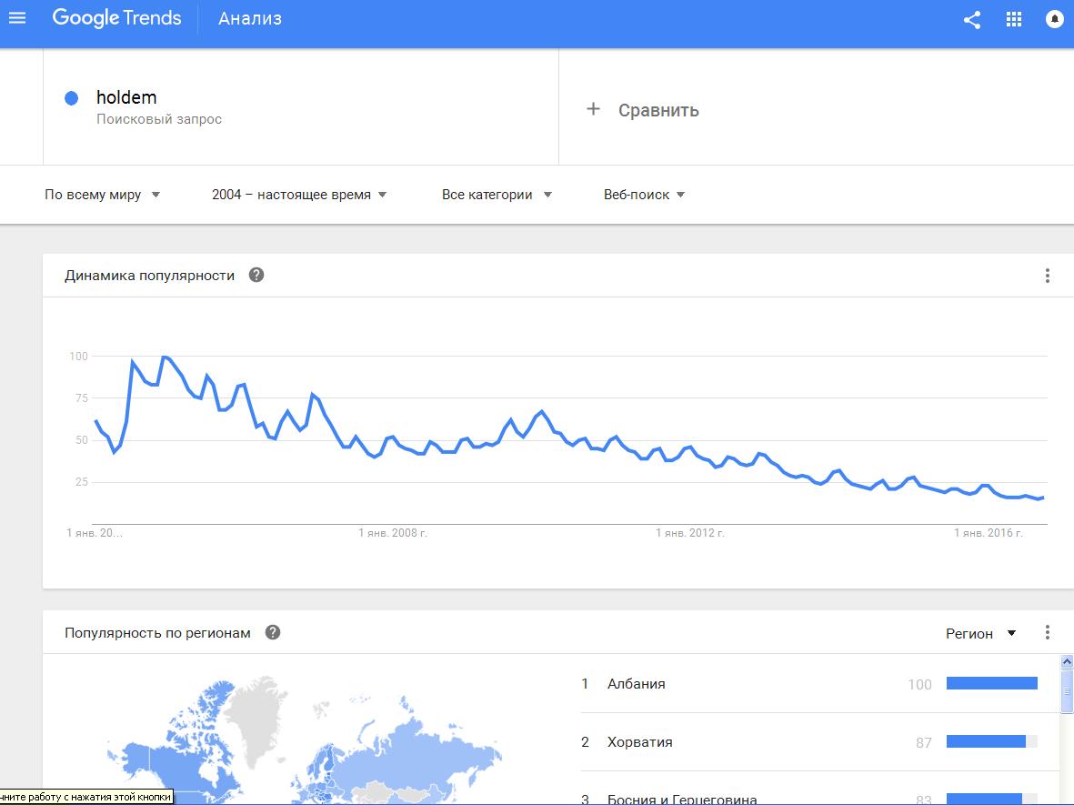The image size is (1074, 805).
Task: Open the Регион selector dropdown
Action: (980, 634)
